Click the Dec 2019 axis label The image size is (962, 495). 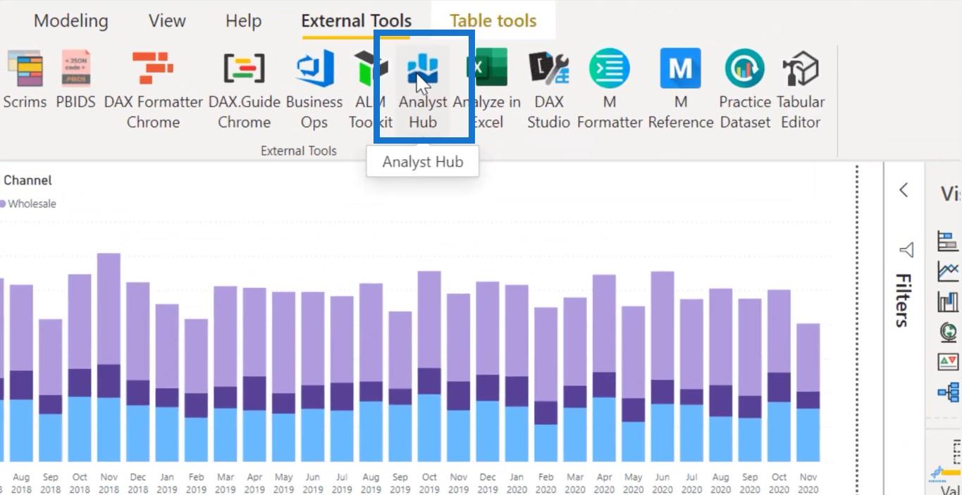point(487,483)
